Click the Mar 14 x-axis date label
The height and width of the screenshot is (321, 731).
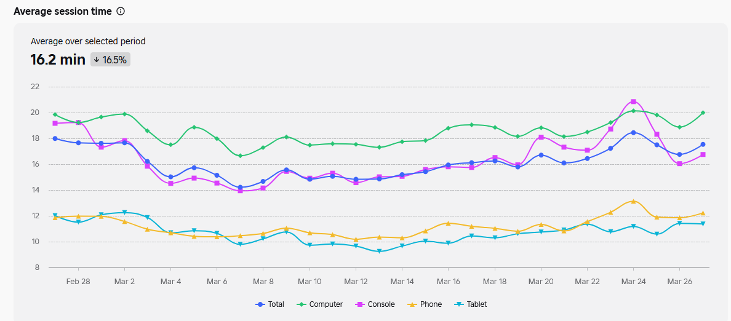[x=402, y=281]
